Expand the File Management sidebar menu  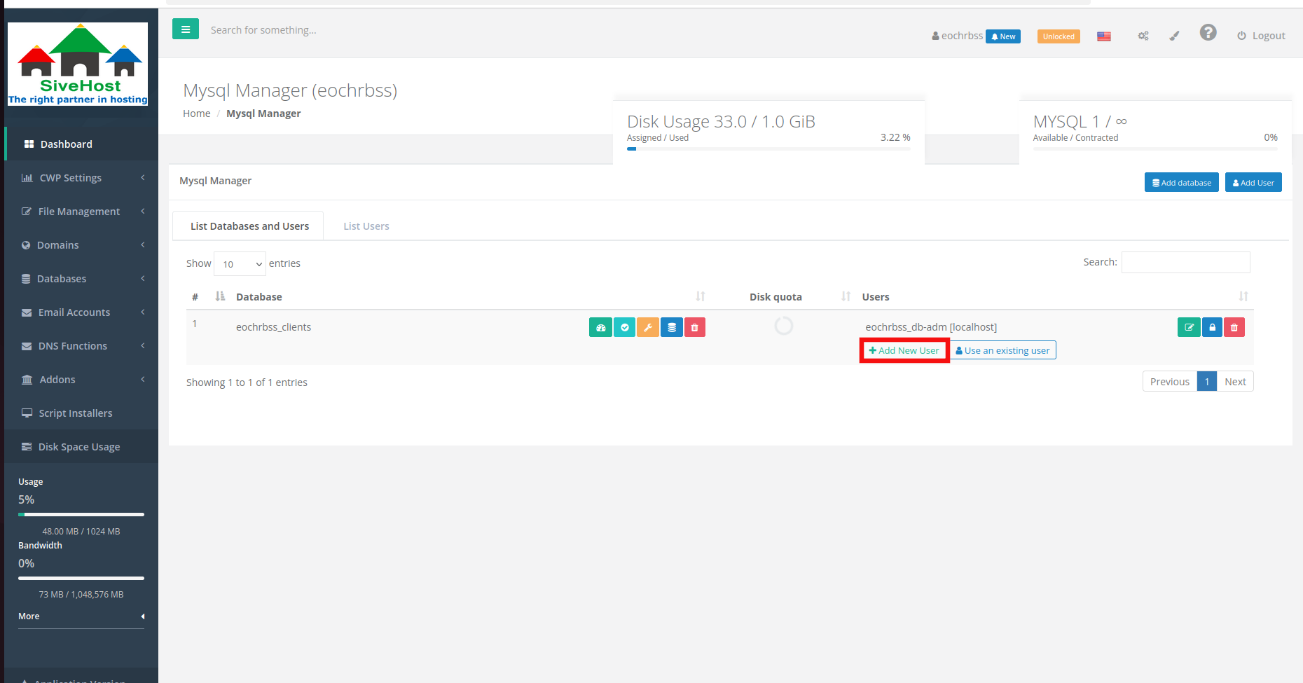click(81, 211)
